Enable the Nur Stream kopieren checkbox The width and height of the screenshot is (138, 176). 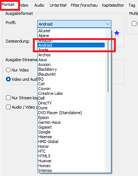coord(8,98)
